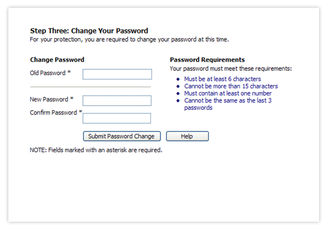Select the Confirm Password text field

tap(117, 118)
